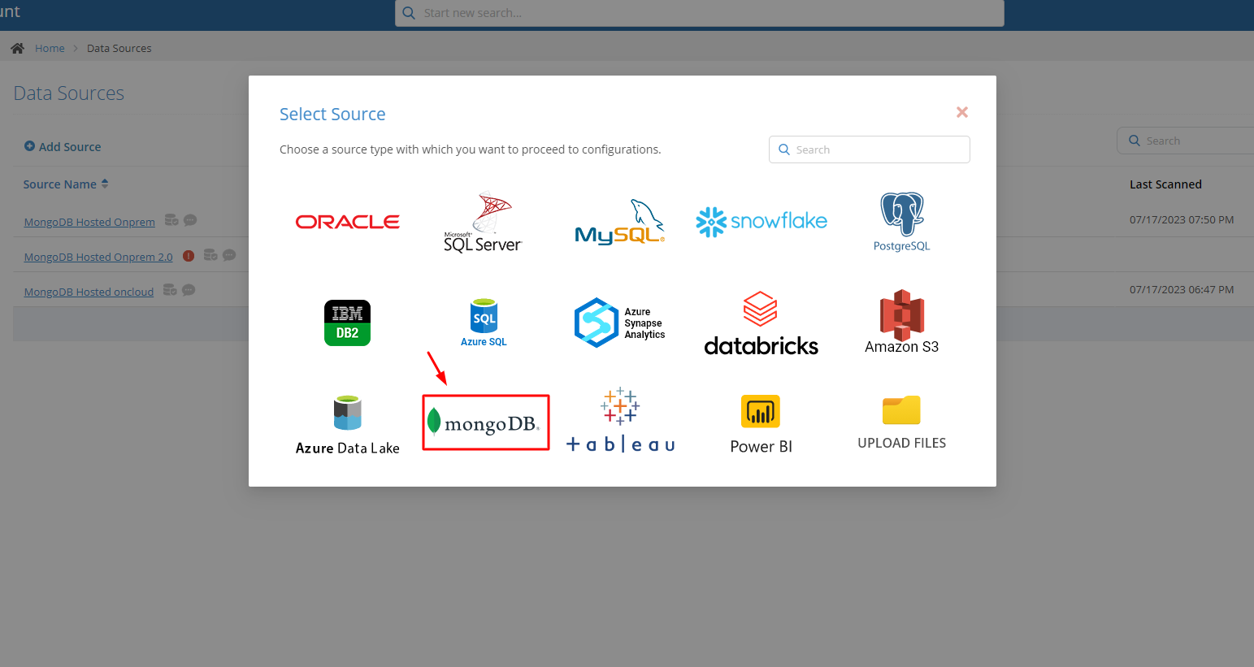
Task: Open MongoDB Hosted Onprem 2.0 source
Action: click(x=98, y=257)
